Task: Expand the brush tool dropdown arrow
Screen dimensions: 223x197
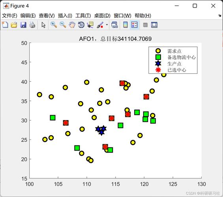Action: point(107,25)
